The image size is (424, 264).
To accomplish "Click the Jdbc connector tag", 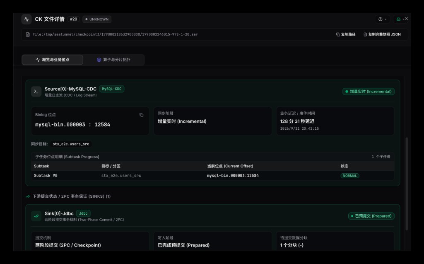I will coord(83,213).
